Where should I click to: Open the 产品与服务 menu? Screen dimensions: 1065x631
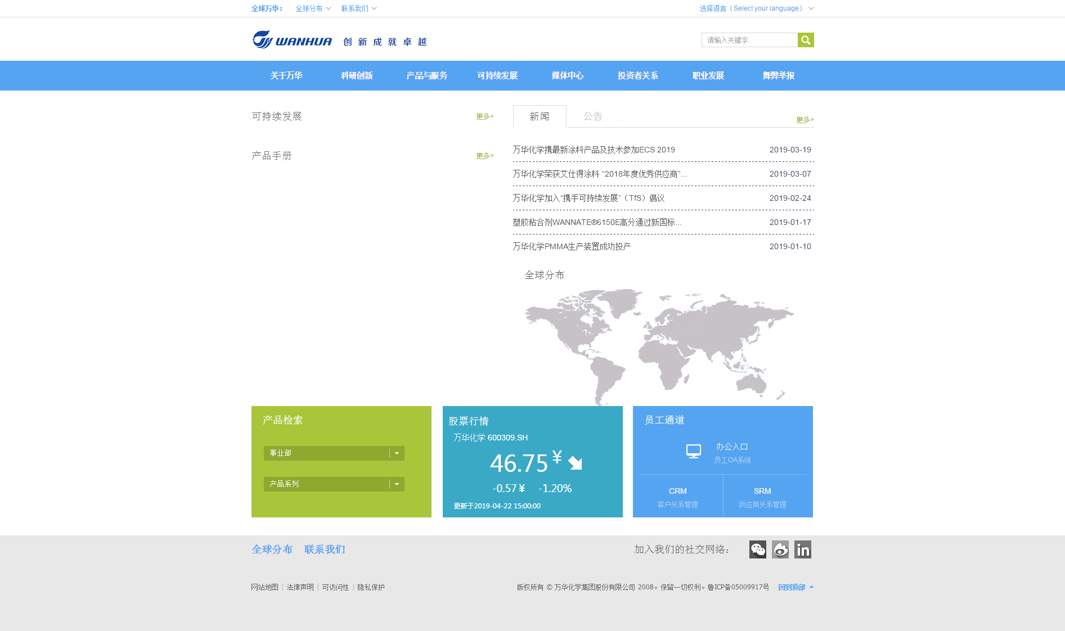point(427,75)
